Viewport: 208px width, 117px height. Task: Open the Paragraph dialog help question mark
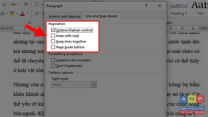[x=146, y=6]
